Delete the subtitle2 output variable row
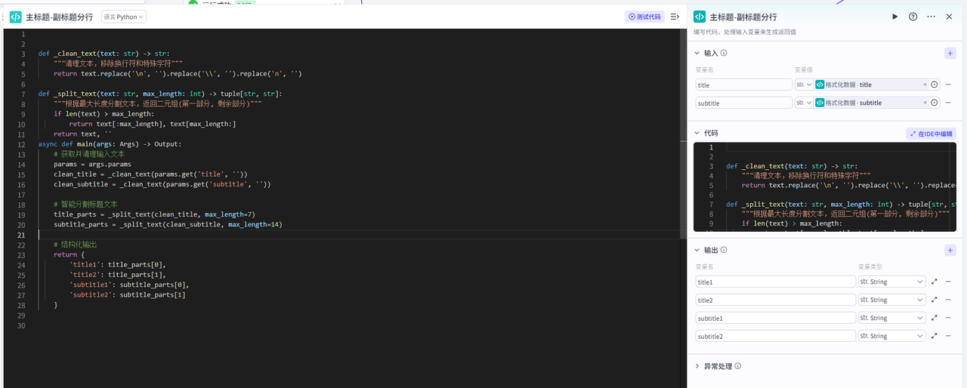 pyautogui.click(x=948, y=336)
